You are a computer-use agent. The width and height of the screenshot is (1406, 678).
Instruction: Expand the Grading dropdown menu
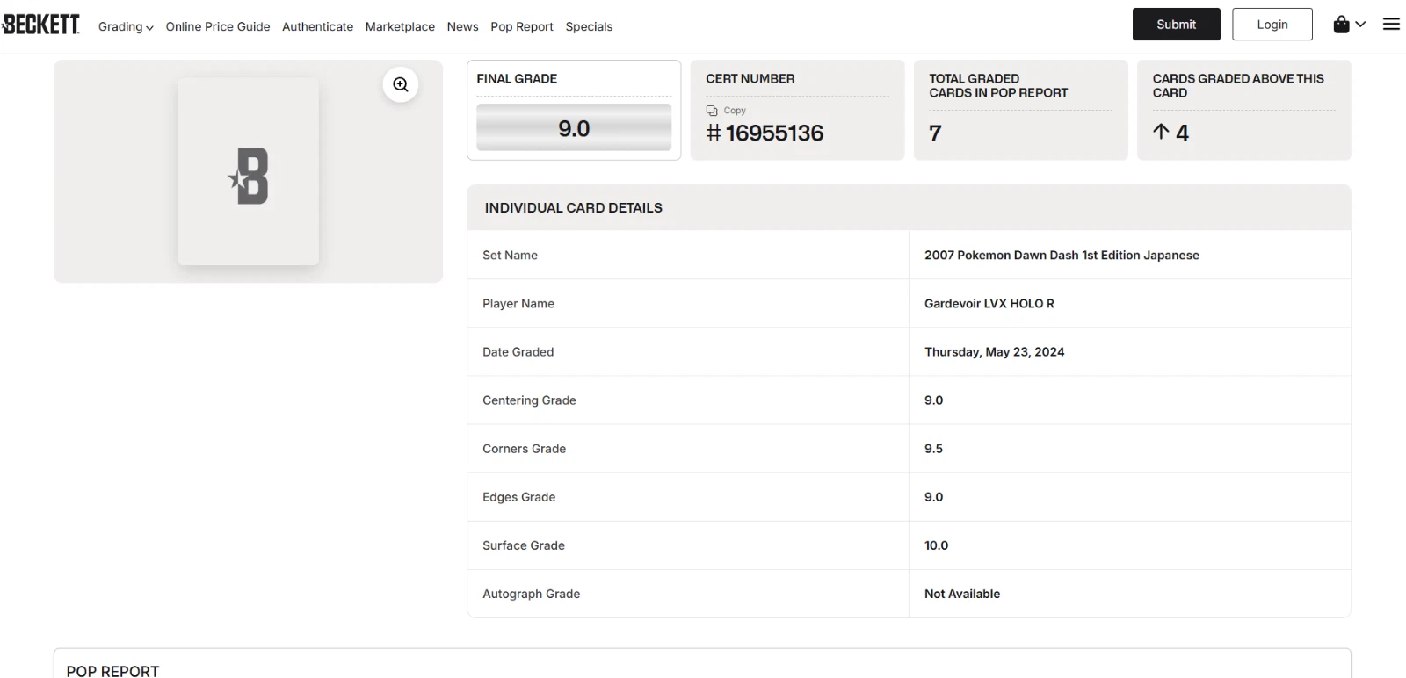[126, 26]
